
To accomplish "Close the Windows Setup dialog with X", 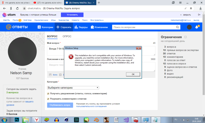I will [139, 48].
